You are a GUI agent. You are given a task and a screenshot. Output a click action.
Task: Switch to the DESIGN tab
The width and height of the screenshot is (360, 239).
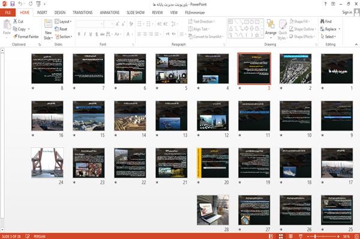pyautogui.click(x=60, y=13)
